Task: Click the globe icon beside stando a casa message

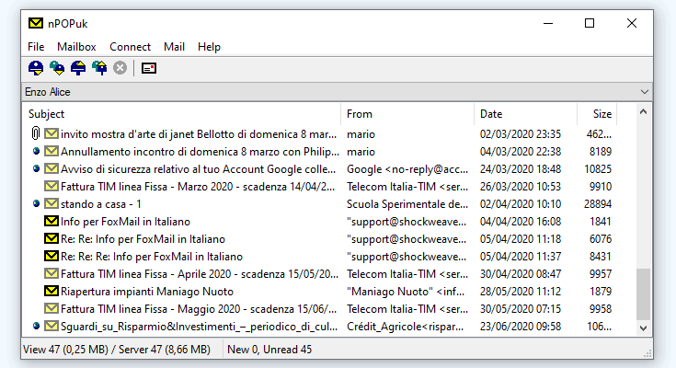Action: pos(36,203)
